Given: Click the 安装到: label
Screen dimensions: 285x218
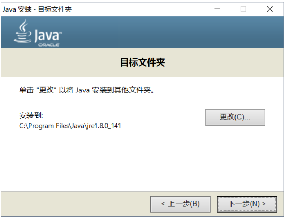Looking at the screenshot, I should pyautogui.click(x=31, y=116).
